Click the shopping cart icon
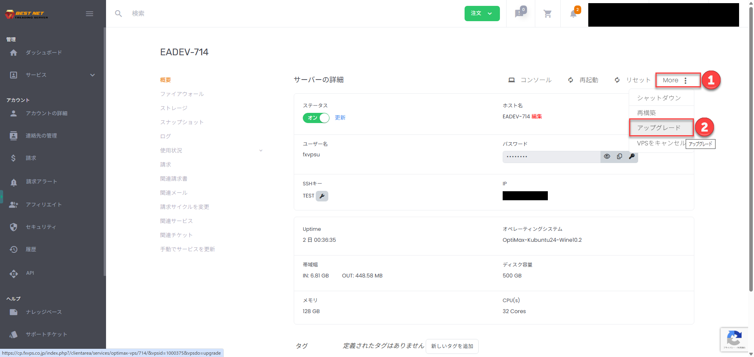 (x=547, y=14)
